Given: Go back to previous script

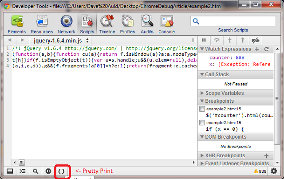Looking at the screenshot, I should tap(10, 40).
